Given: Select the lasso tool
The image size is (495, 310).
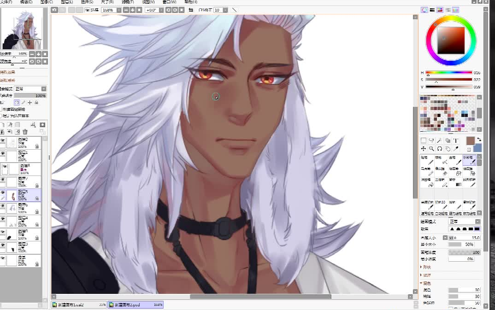Looking at the screenshot, I should click(431, 140).
